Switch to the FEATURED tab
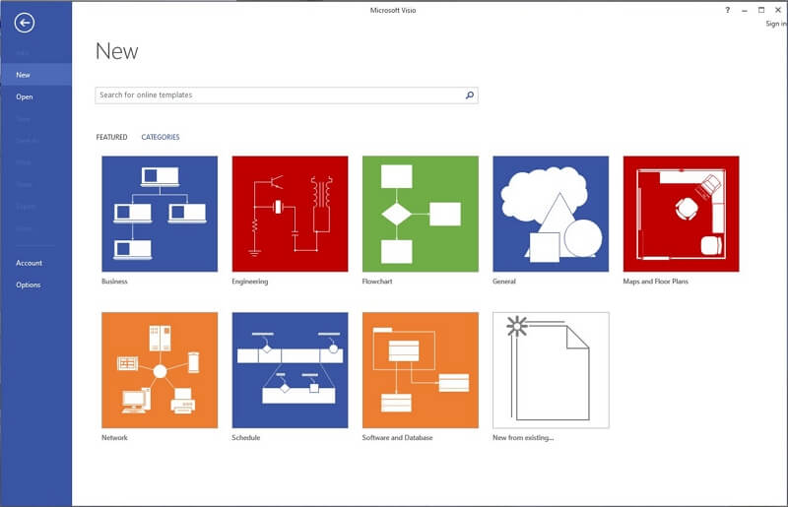The image size is (788, 507). pyautogui.click(x=111, y=137)
